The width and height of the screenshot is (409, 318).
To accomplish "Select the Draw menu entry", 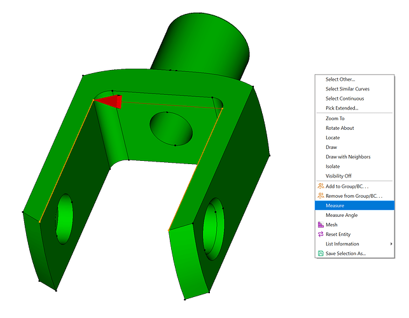I will pos(354,147).
